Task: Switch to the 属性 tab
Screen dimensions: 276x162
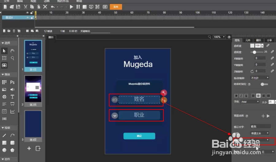Action: [x=237, y=40]
